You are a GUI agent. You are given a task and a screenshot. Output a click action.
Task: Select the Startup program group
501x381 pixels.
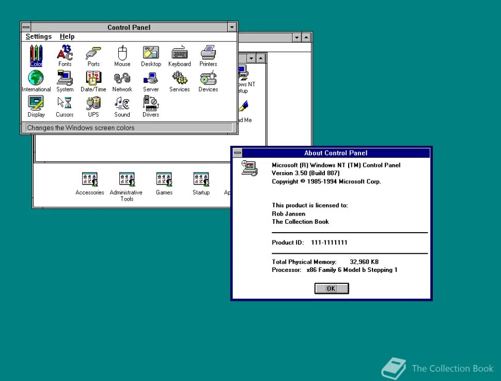click(201, 179)
